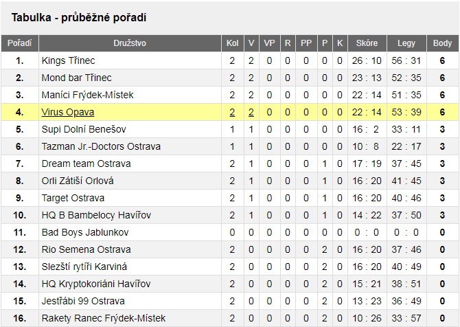Click the Legy column header
Viewport: 460px width, 327px height.
click(x=406, y=43)
